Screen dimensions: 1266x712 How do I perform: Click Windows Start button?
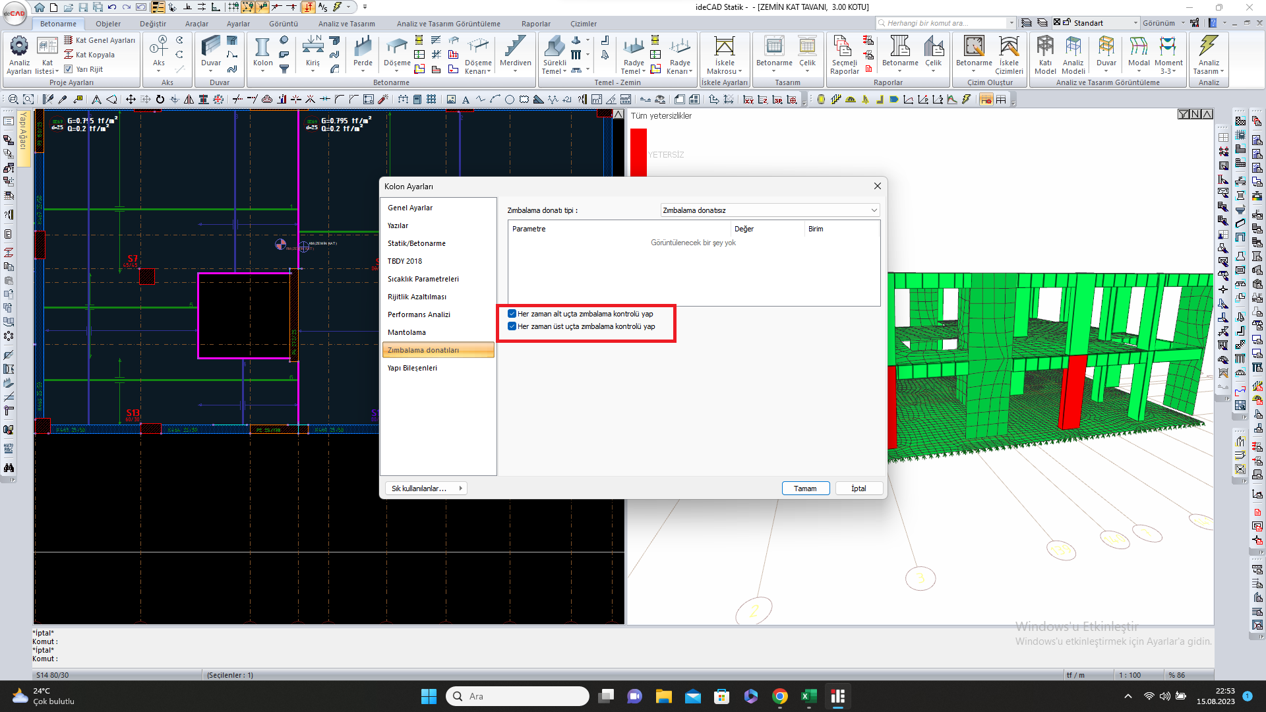click(429, 696)
